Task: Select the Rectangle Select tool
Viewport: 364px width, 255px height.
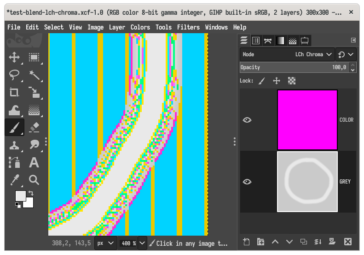Action: [x=34, y=57]
